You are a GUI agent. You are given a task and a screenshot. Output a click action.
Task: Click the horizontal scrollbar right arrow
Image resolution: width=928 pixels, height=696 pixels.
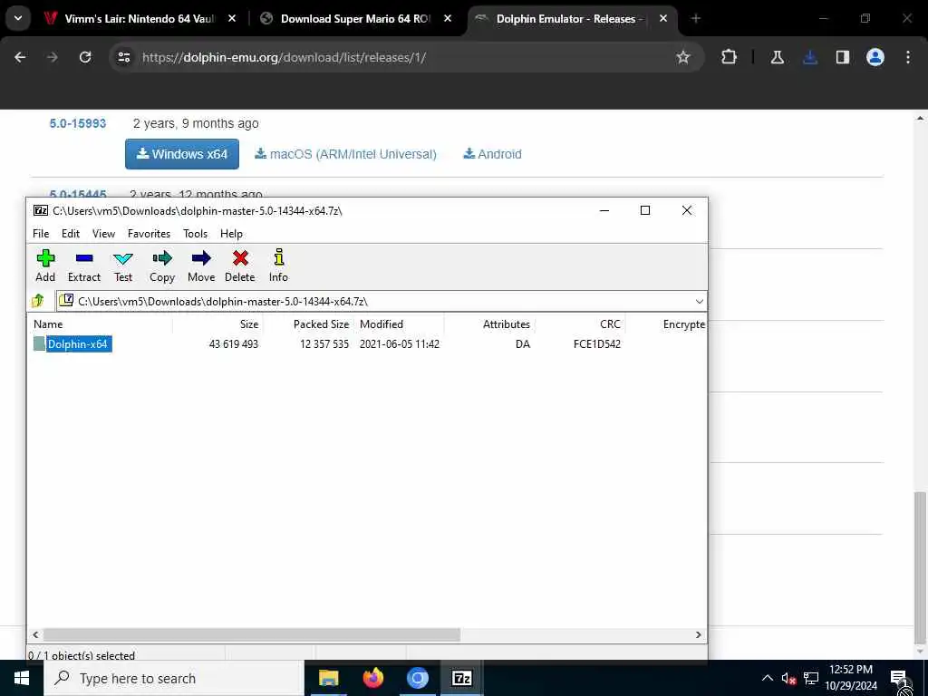(x=699, y=634)
